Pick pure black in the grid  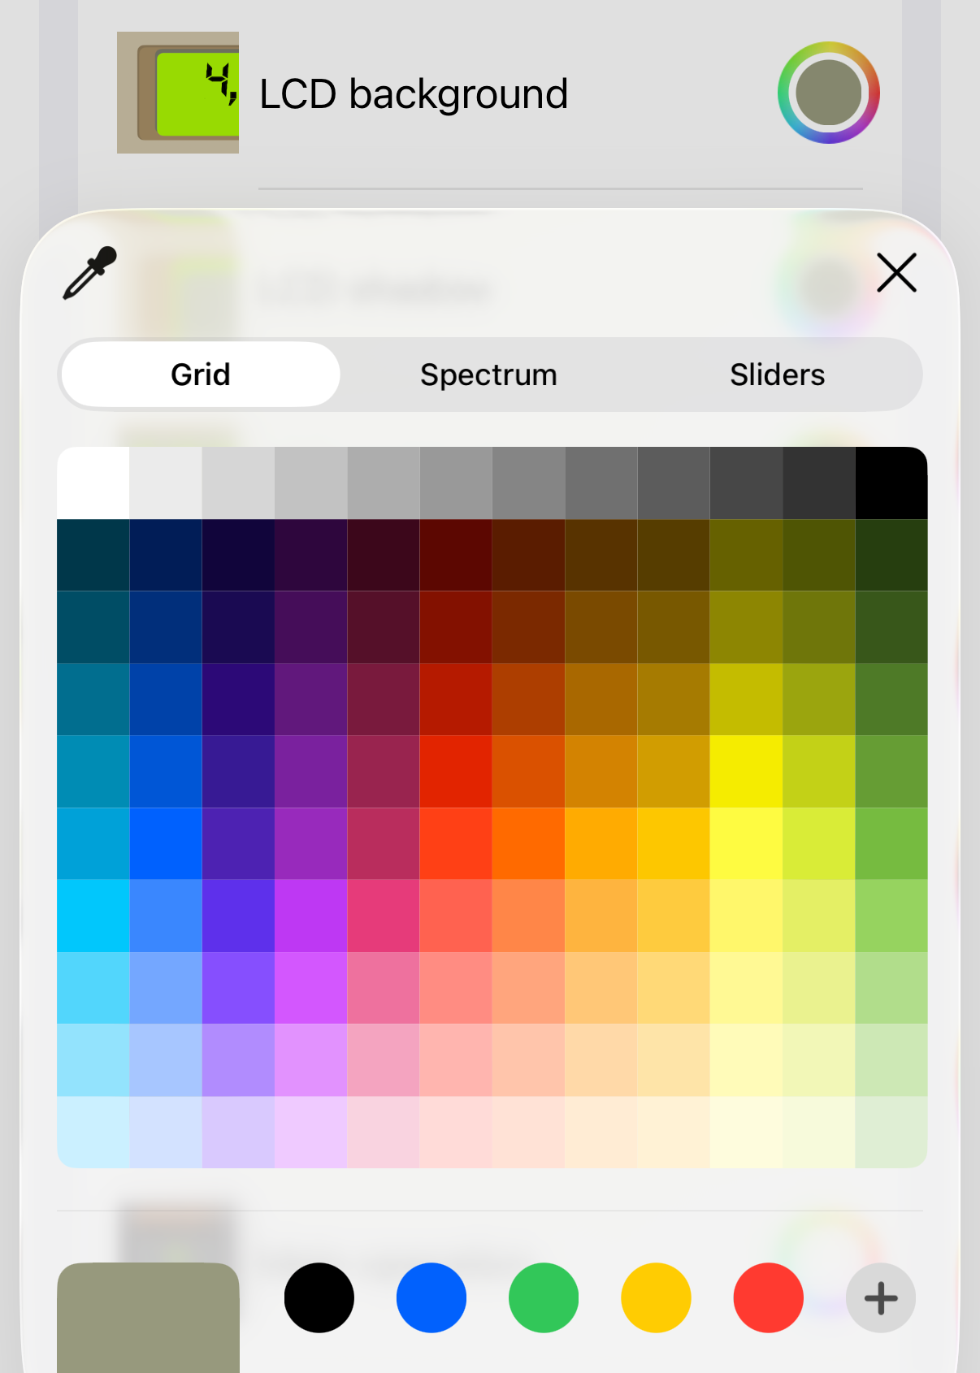point(891,483)
